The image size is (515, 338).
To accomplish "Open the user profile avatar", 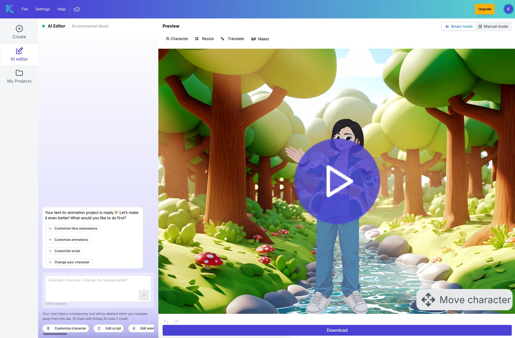I will pyautogui.click(x=508, y=9).
